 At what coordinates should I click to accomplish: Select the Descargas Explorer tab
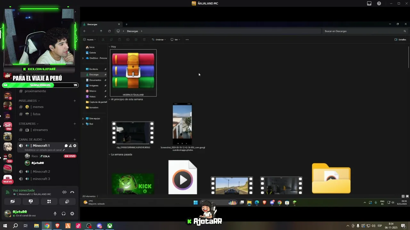point(102,24)
